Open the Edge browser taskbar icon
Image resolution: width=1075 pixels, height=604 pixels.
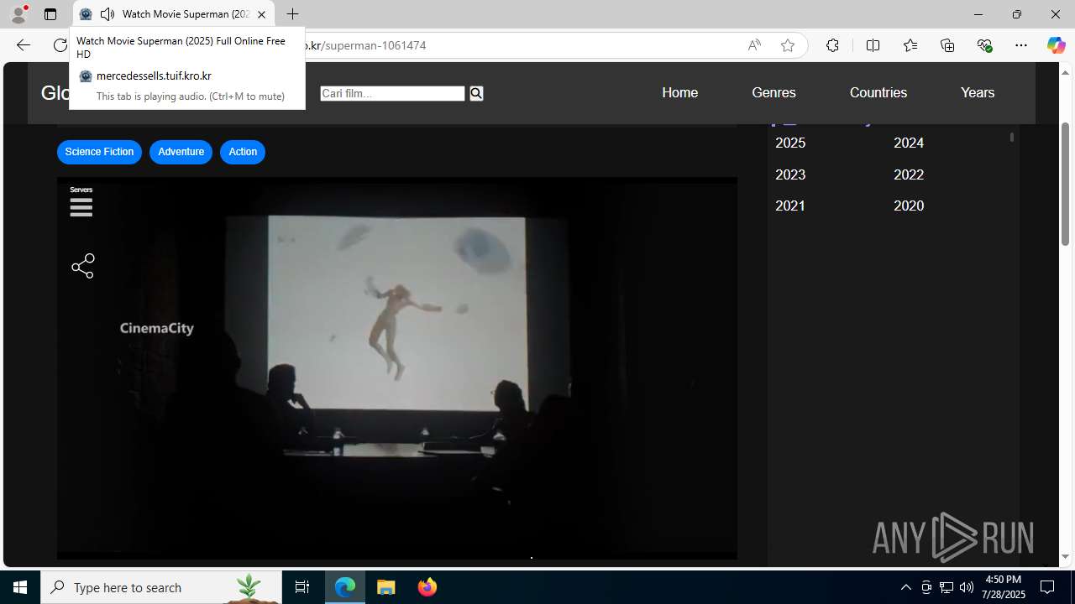click(x=345, y=587)
